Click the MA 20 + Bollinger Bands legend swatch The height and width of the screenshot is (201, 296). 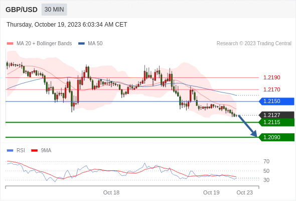click(10, 44)
